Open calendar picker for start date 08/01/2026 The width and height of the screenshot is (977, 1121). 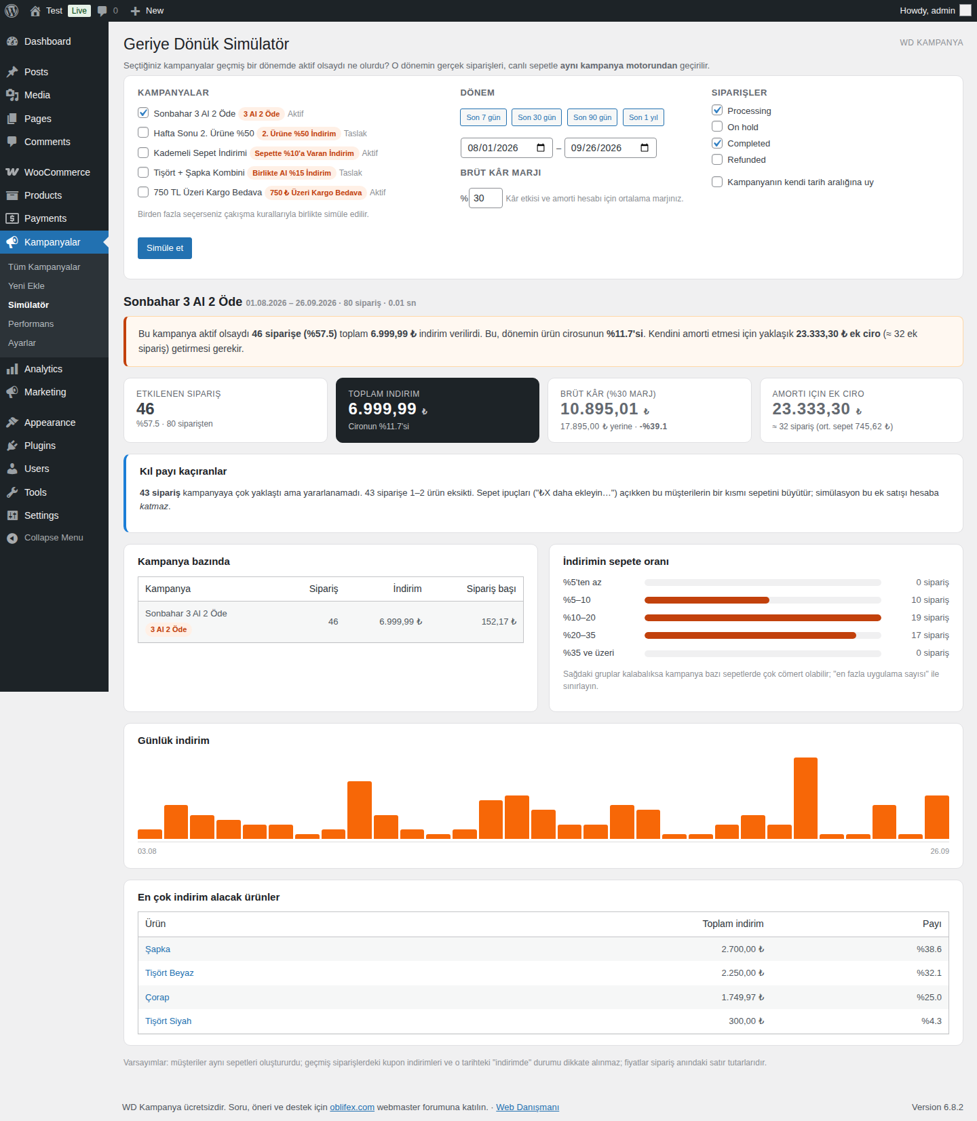tap(541, 148)
